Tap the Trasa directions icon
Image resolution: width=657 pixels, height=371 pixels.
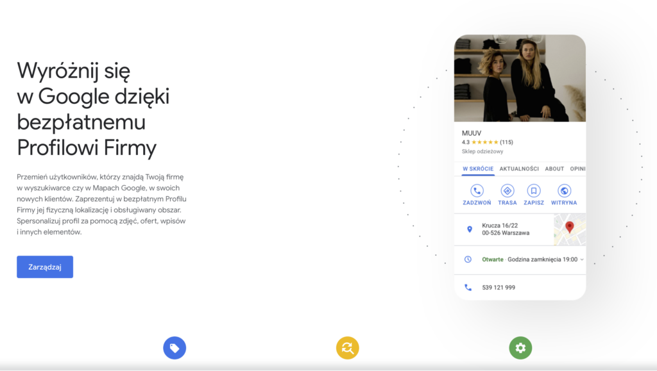pos(507,191)
